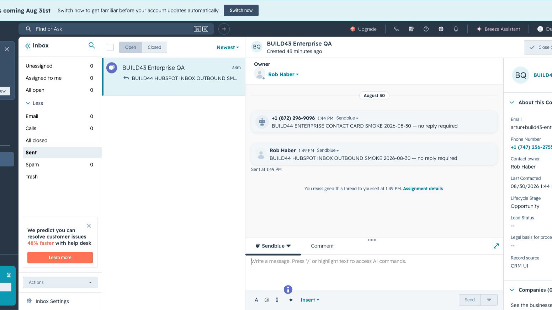Dismiss the help desk promo card

(x=89, y=226)
